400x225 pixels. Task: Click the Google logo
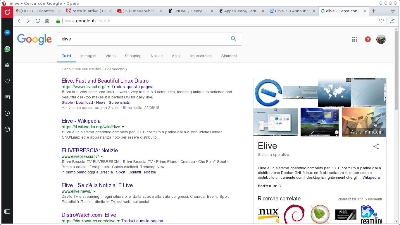[x=35, y=39]
